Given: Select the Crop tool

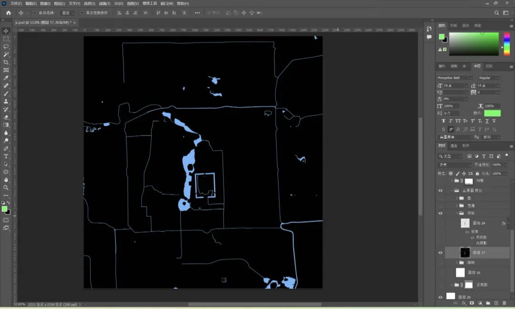Looking at the screenshot, I should point(6,62).
